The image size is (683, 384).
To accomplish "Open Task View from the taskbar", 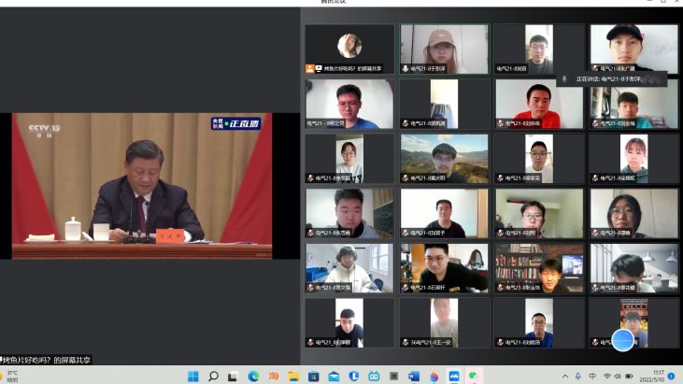I will click(x=233, y=377).
